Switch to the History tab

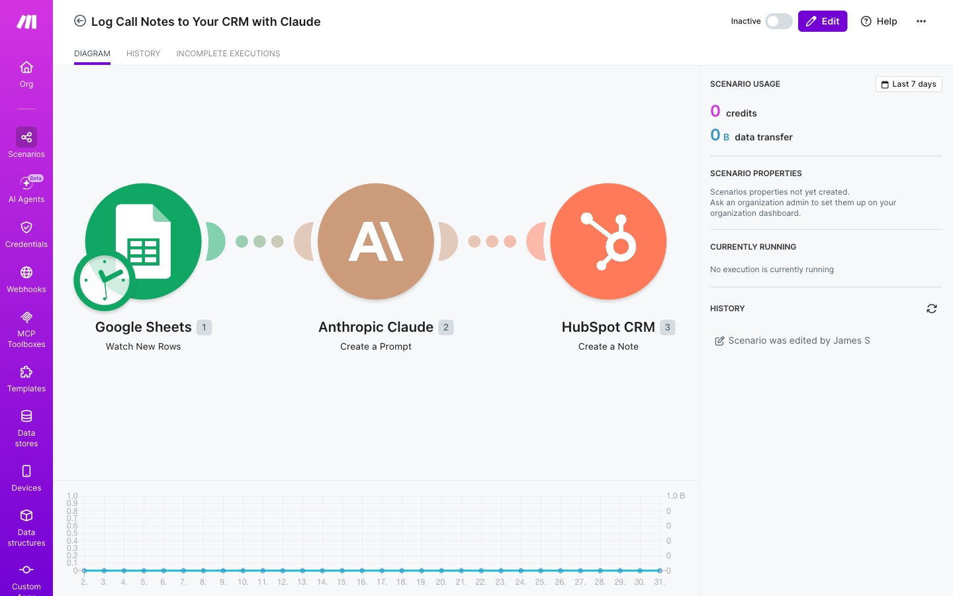click(x=144, y=54)
